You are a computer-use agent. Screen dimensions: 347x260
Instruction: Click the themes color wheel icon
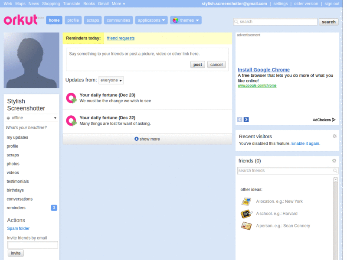coord(176,20)
